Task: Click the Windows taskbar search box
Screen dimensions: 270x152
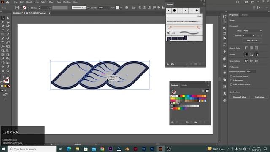Action: click(x=32, y=149)
